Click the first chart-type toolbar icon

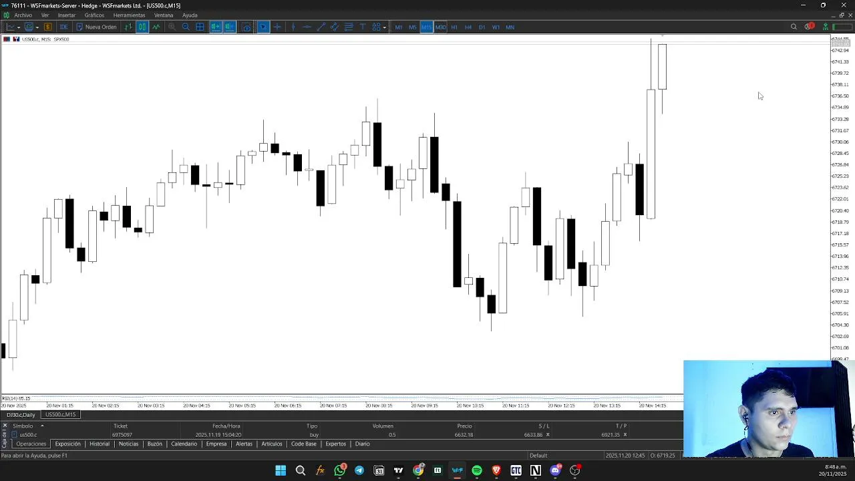click(11, 27)
